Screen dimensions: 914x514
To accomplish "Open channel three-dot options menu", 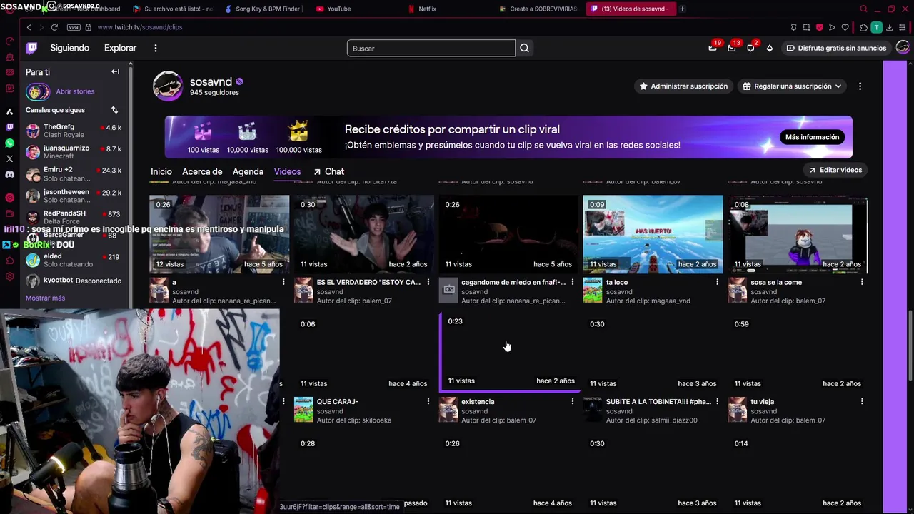I will tap(860, 86).
